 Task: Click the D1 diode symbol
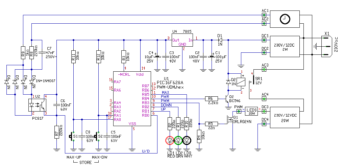(x=220, y=40)
